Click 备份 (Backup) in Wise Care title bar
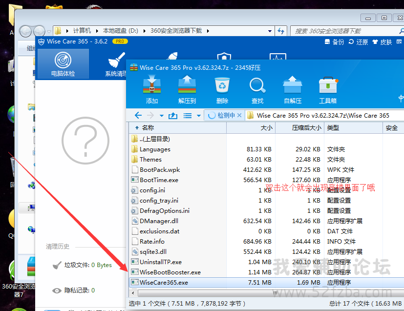Image resolution: width=404 pixels, height=311 pixels. pyautogui.click(x=334, y=42)
